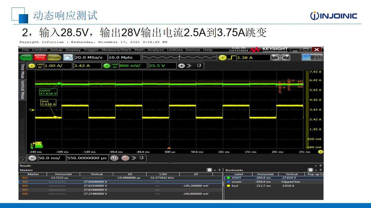Expand more channels double-chevron
The image size is (371, 208).
189,66
